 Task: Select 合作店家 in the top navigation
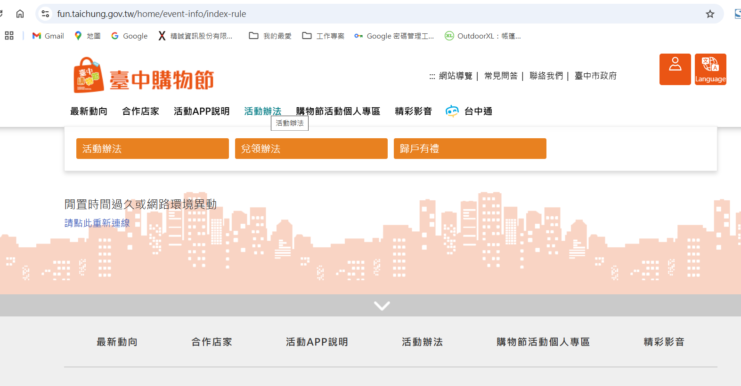point(140,111)
